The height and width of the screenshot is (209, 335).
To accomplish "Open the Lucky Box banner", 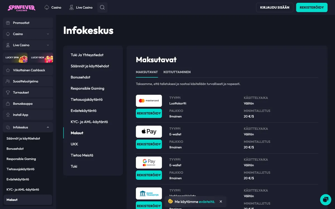I will point(41,58).
